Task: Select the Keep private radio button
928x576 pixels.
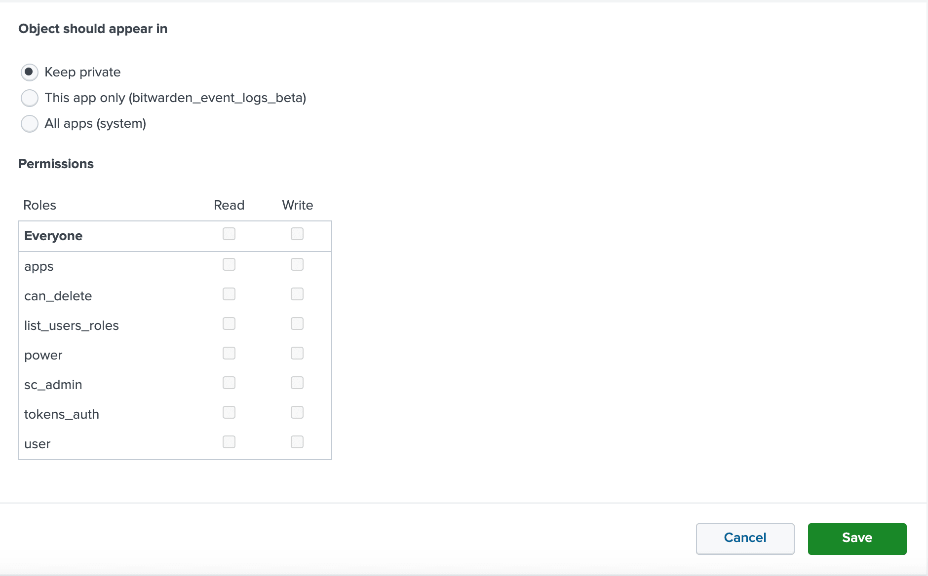Action: (30, 72)
